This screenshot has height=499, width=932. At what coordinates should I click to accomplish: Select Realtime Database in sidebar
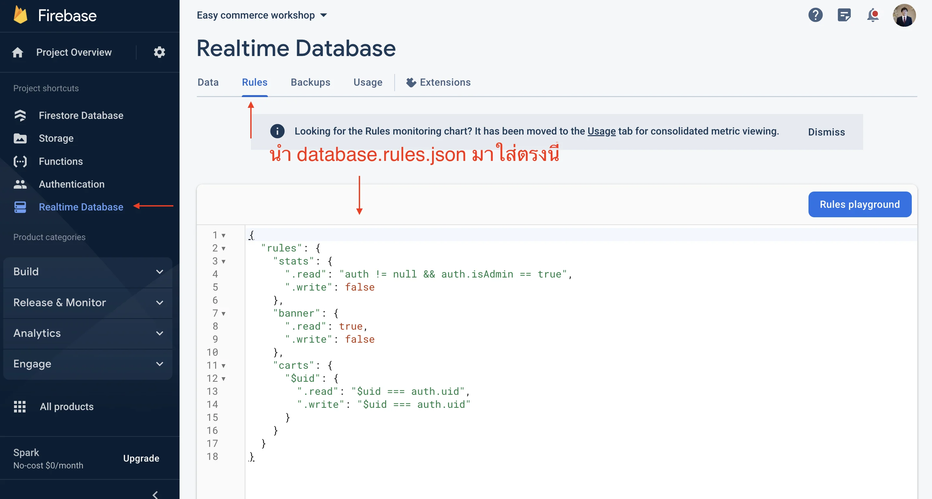tap(81, 207)
